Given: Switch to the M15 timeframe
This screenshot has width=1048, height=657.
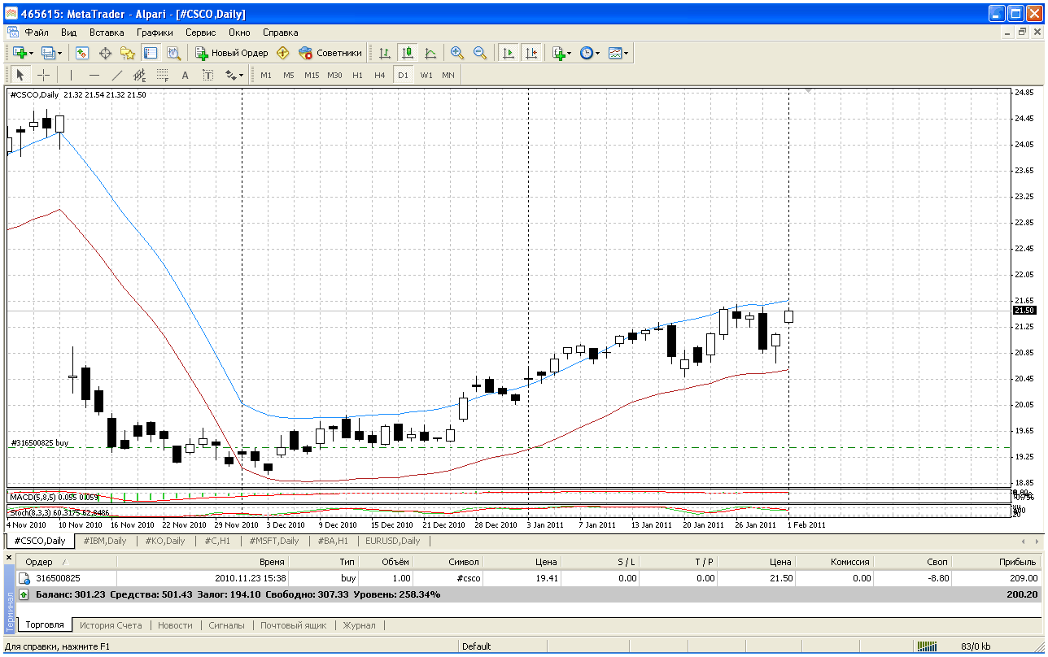Looking at the screenshot, I should 312,75.
